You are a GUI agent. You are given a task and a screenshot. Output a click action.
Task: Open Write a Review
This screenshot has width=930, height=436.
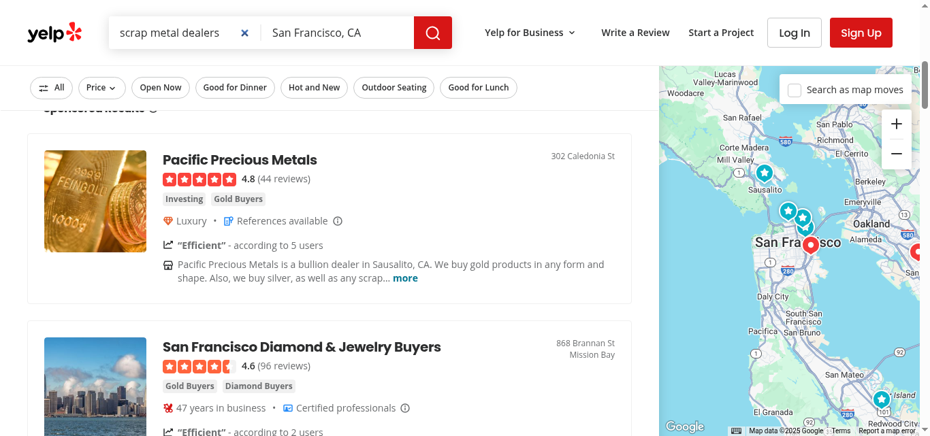click(635, 33)
